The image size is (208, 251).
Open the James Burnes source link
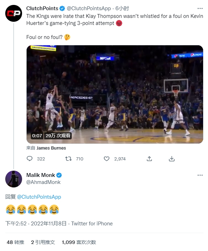(x=51, y=148)
